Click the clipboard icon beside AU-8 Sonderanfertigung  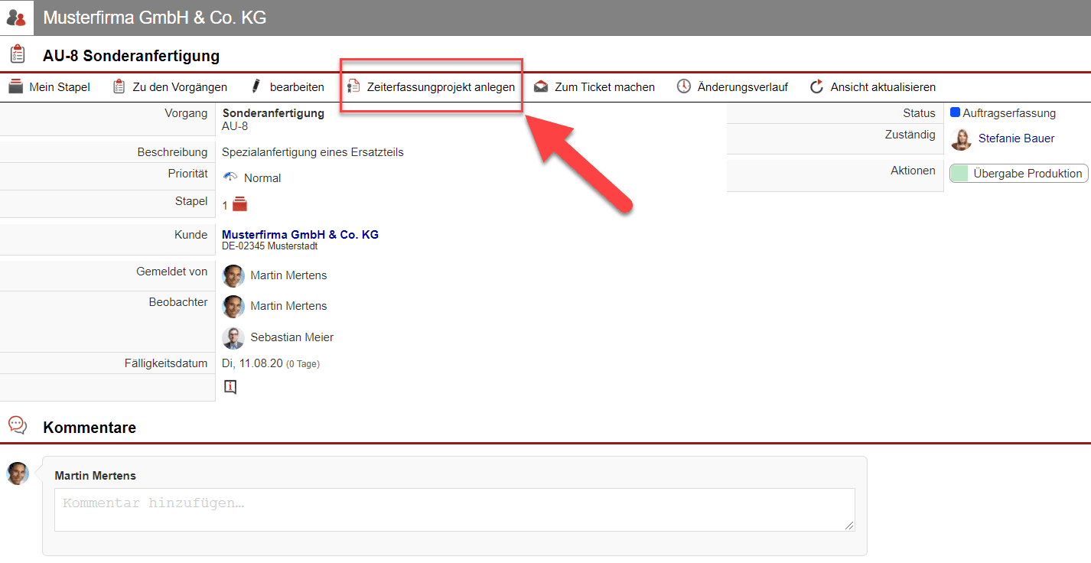tap(17, 55)
